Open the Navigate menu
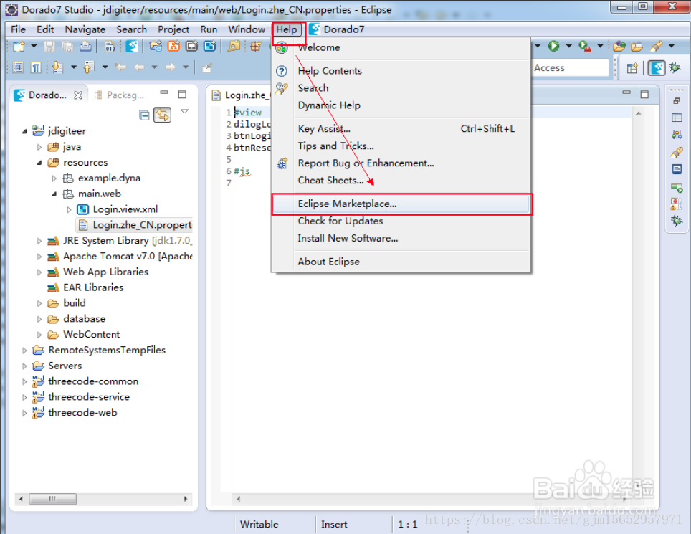 coord(85,29)
